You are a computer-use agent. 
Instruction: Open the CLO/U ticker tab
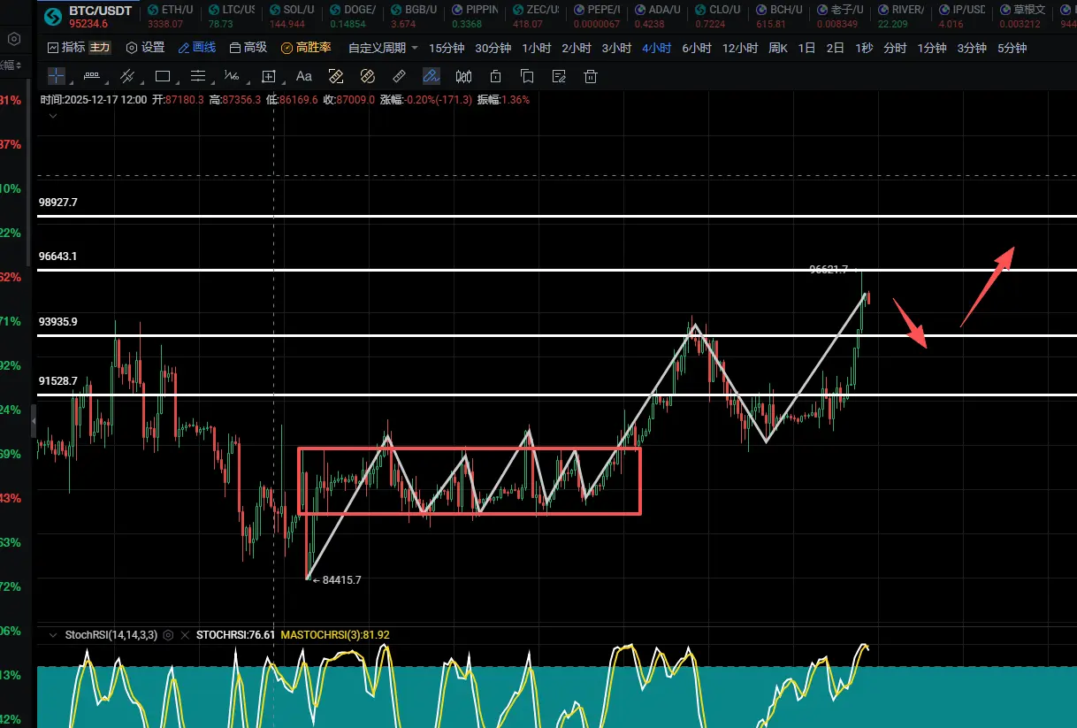point(717,16)
